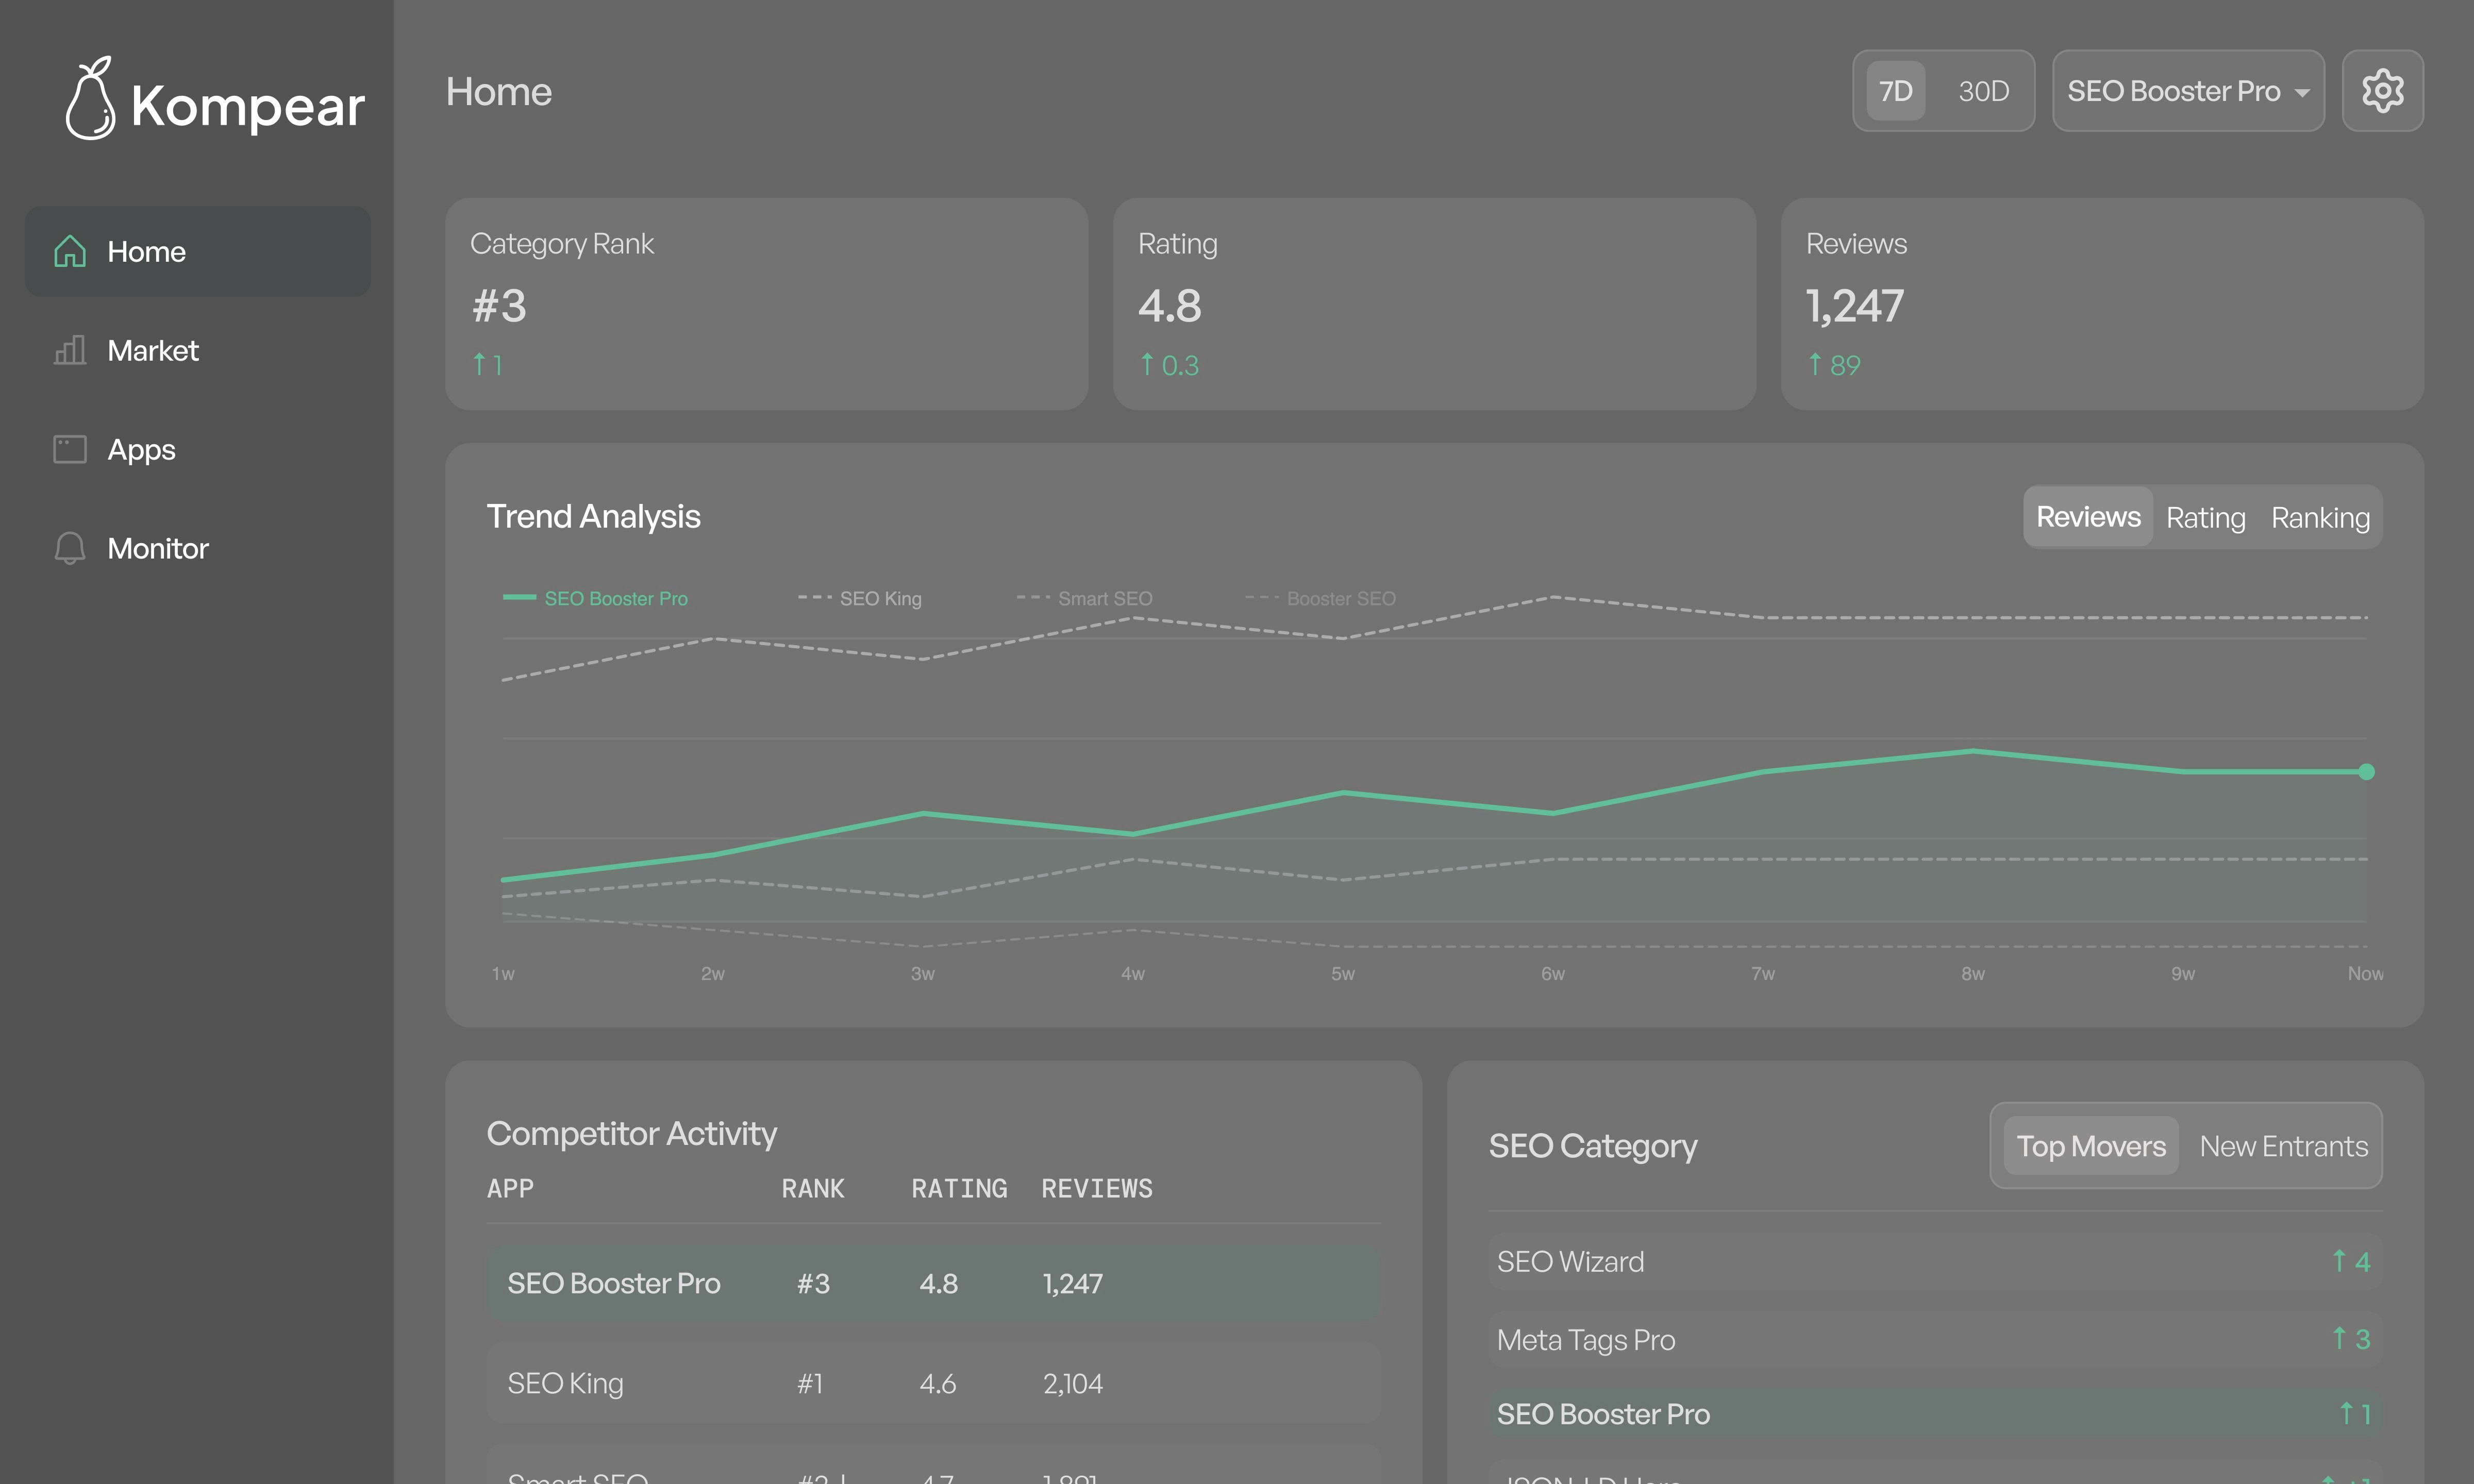Switch Trend Analysis to Ranking tab
This screenshot has height=1484, width=2474.
2320,517
